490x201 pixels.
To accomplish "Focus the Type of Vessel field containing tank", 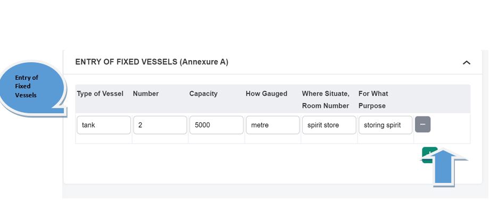I will (104, 125).
